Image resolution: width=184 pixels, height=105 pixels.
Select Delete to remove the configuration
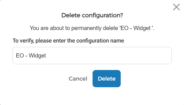pyautogui.click(x=106, y=79)
